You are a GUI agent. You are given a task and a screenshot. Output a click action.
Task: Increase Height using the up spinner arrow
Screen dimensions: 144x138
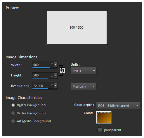[52, 74]
